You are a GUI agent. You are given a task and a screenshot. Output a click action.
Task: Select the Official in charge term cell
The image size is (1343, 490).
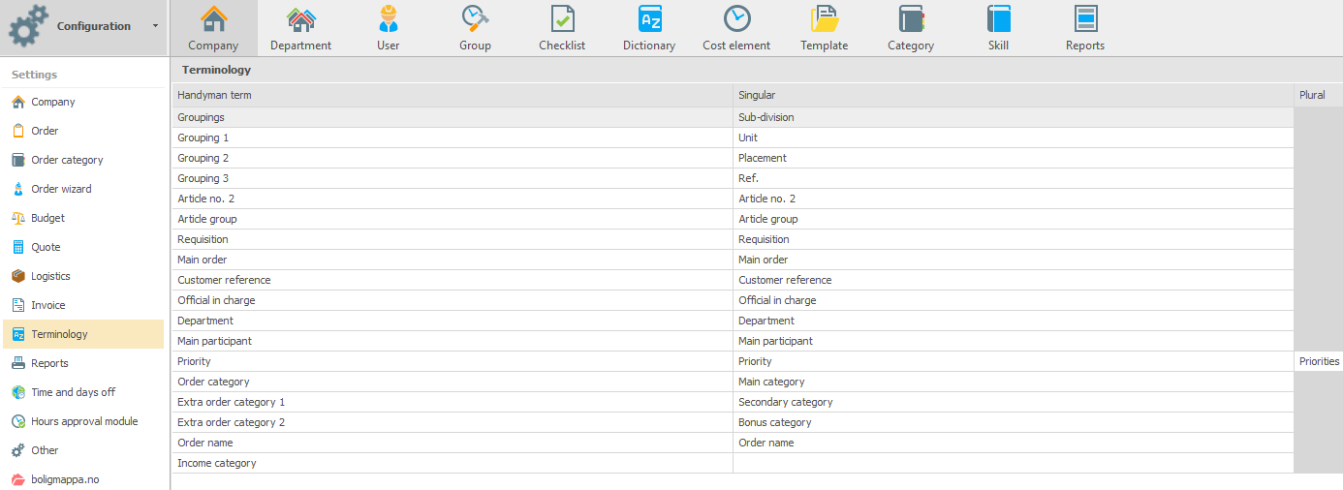tap(453, 300)
